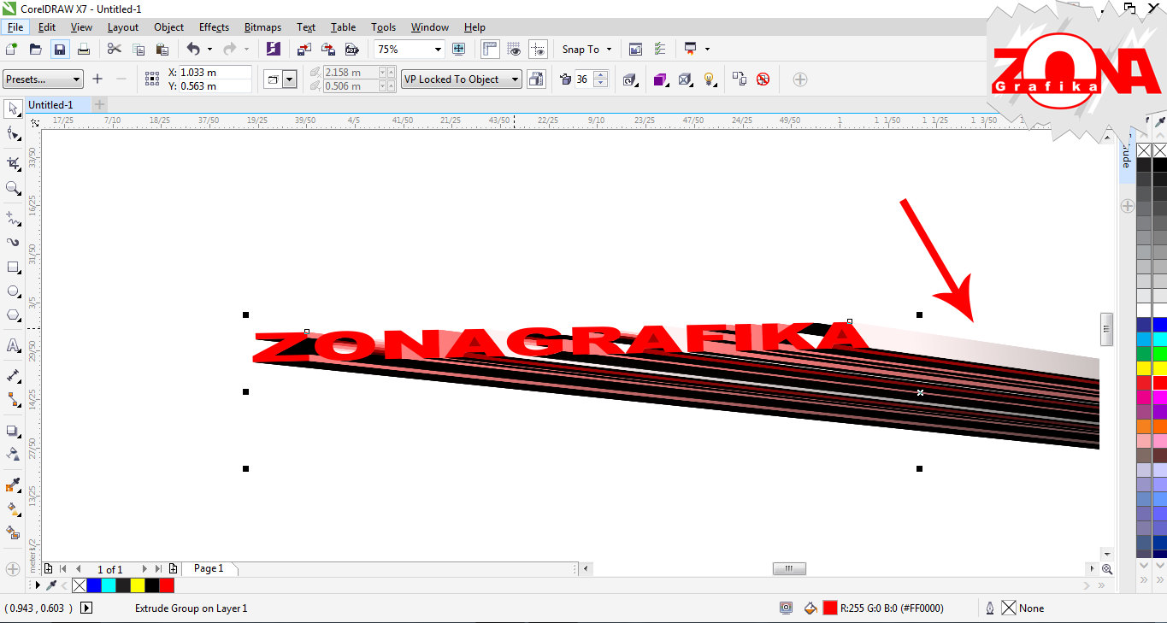Expand the Undo history arrow
Screen dimensions: 1167x623
209,50
